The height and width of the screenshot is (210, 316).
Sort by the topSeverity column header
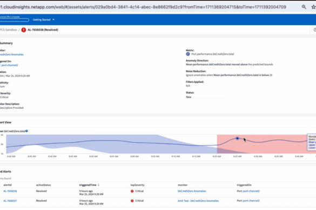(137, 185)
